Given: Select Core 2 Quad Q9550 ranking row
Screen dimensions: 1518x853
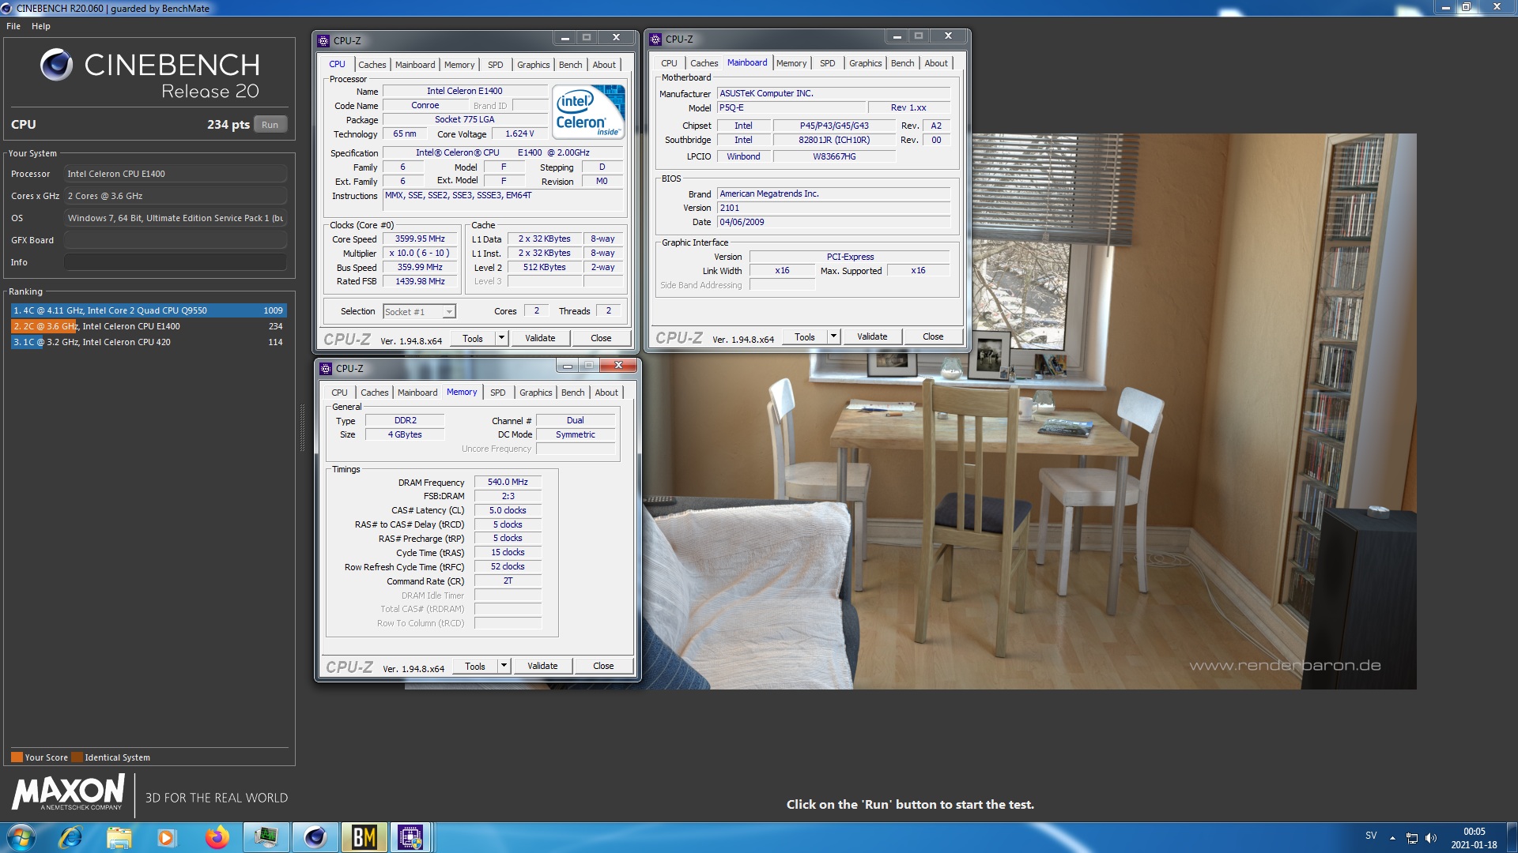Looking at the screenshot, I should pyautogui.click(x=148, y=310).
